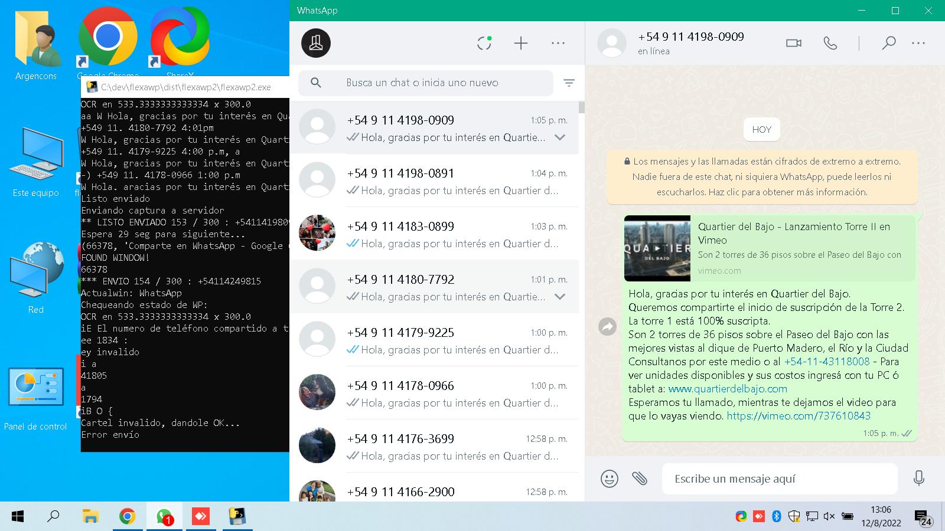Start a video call with contact
Viewport: 945px width, 531px height.
(x=794, y=43)
